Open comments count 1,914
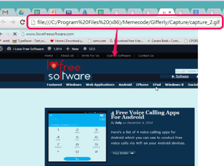 point(55,49)
